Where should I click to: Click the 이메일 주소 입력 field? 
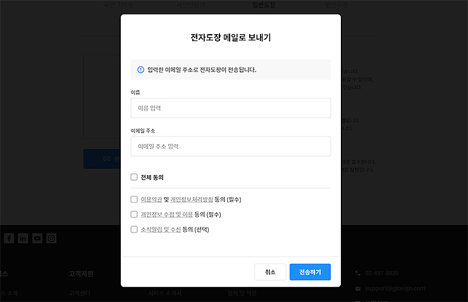(x=230, y=147)
